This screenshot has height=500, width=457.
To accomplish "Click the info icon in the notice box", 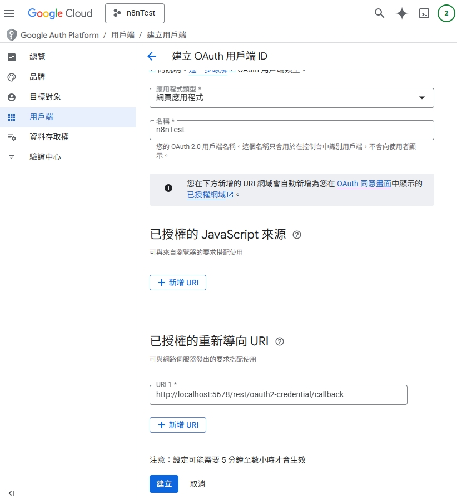I will coord(168,188).
